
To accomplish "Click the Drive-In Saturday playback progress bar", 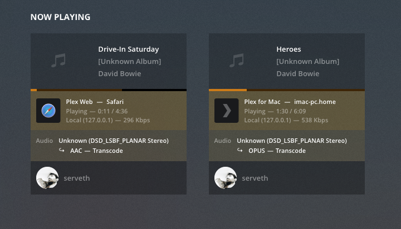I will pos(109,89).
